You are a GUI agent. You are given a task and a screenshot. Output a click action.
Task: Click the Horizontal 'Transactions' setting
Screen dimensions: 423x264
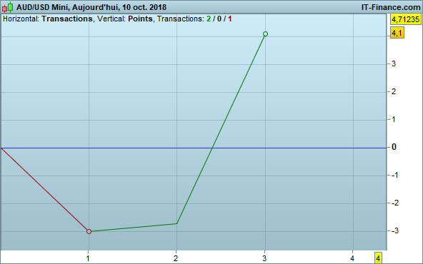click(x=67, y=19)
